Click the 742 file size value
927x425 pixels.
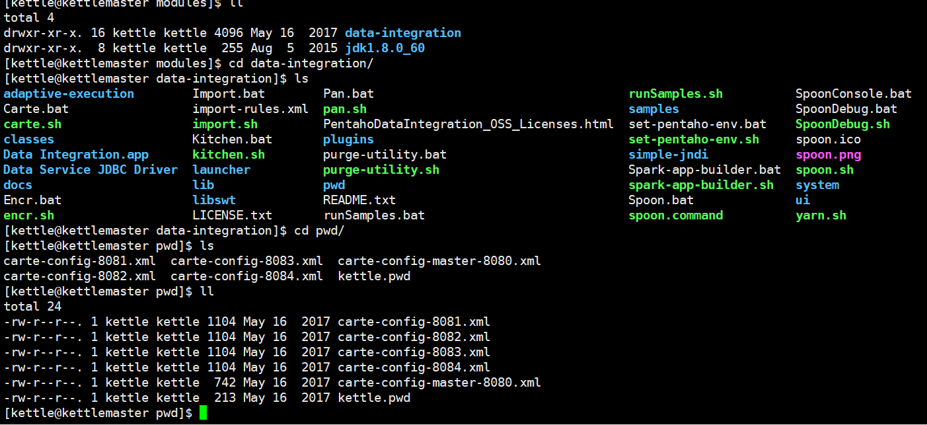click(225, 383)
